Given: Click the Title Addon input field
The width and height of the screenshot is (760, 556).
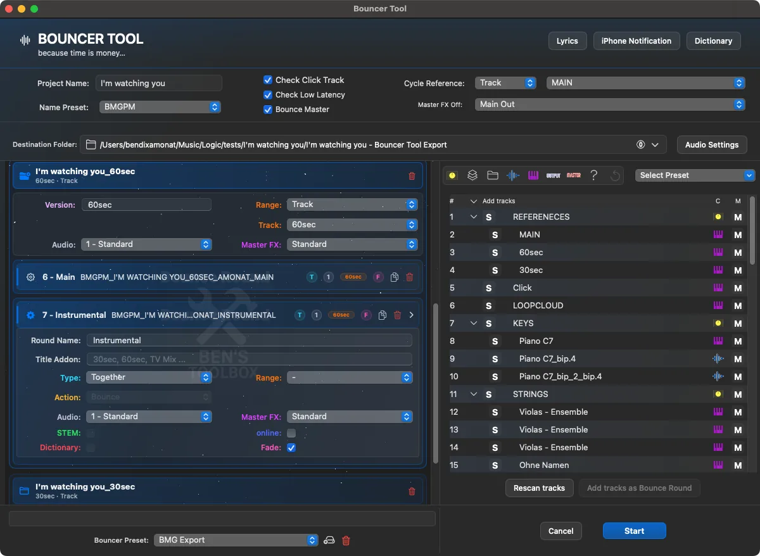Looking at the screenshot, I should (x=250, y=359).
